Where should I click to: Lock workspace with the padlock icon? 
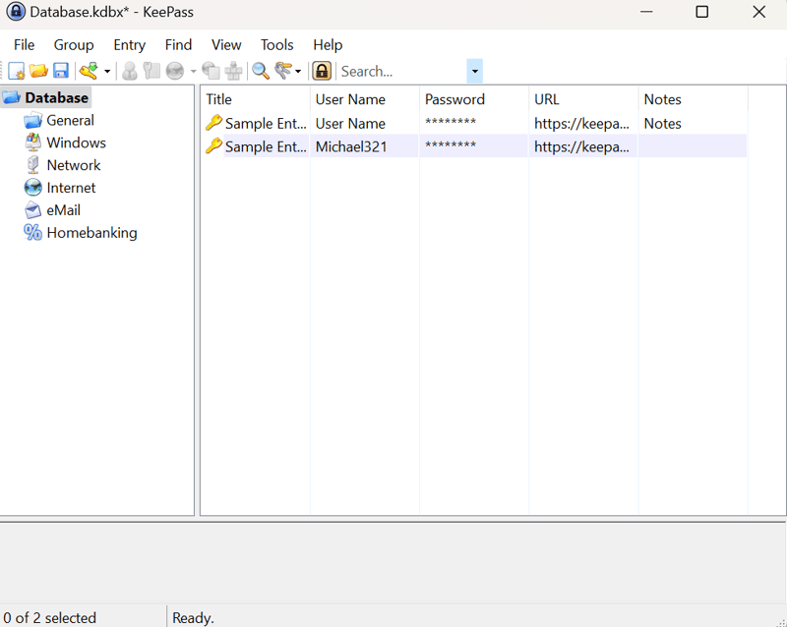[322, 71]
